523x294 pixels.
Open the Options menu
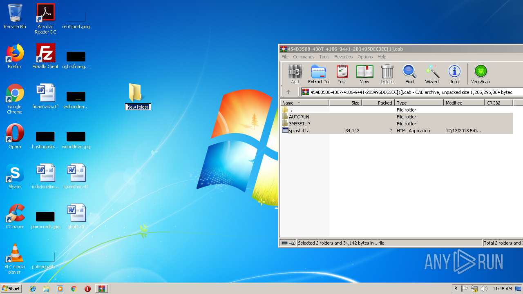365,57
